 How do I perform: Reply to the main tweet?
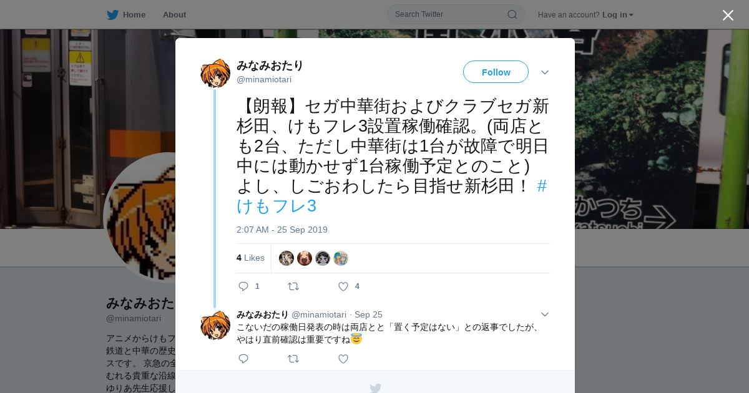click(x=243, y=286)
